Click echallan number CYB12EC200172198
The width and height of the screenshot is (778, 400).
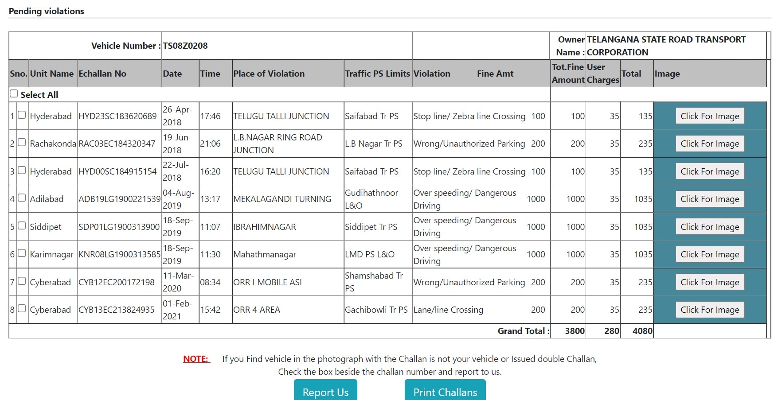[x=117, y=282]
